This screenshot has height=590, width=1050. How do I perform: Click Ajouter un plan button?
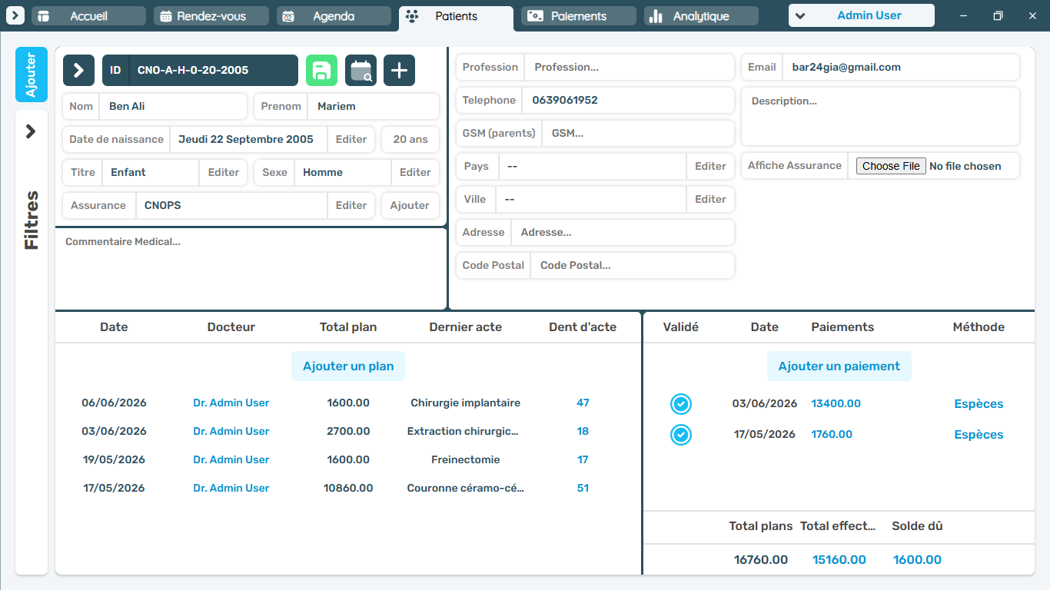(x=348, y=366)
